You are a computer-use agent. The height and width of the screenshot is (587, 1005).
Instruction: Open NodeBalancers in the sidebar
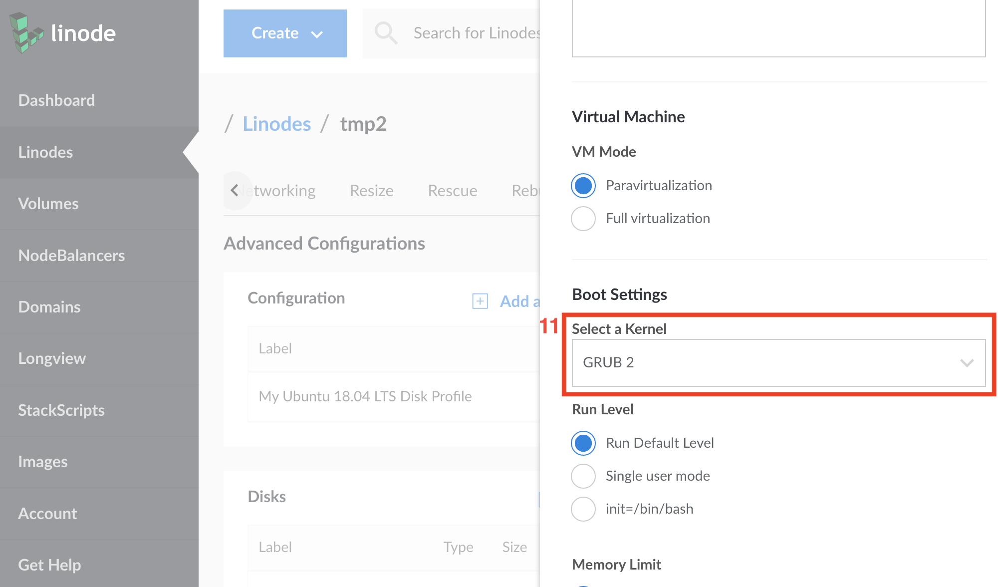click(99, 256)
